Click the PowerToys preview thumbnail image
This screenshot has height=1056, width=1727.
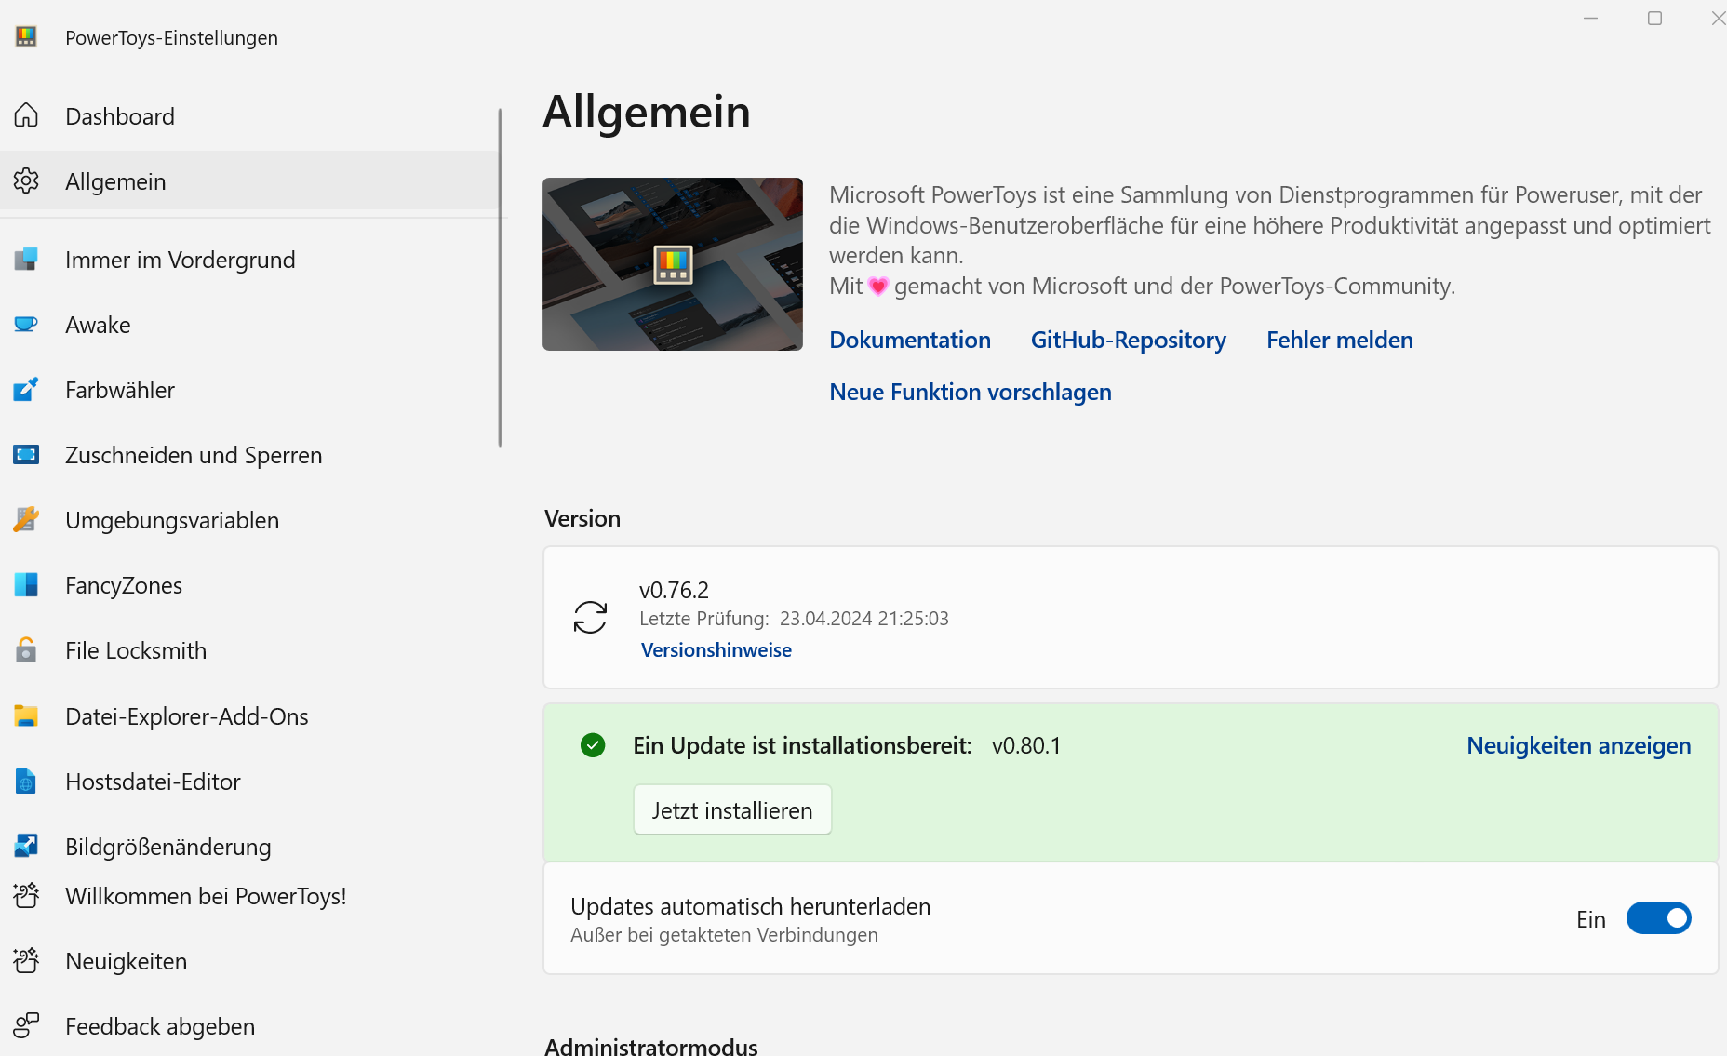672,264
